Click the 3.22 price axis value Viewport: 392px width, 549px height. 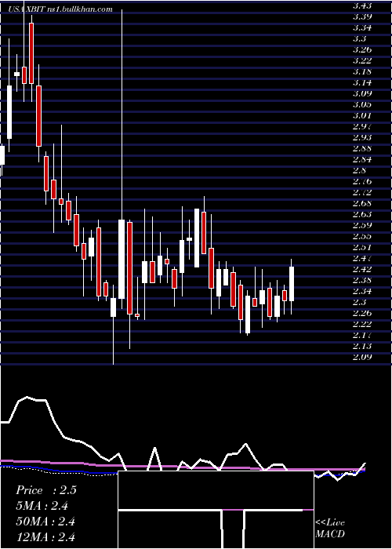(x=362, y=60)
